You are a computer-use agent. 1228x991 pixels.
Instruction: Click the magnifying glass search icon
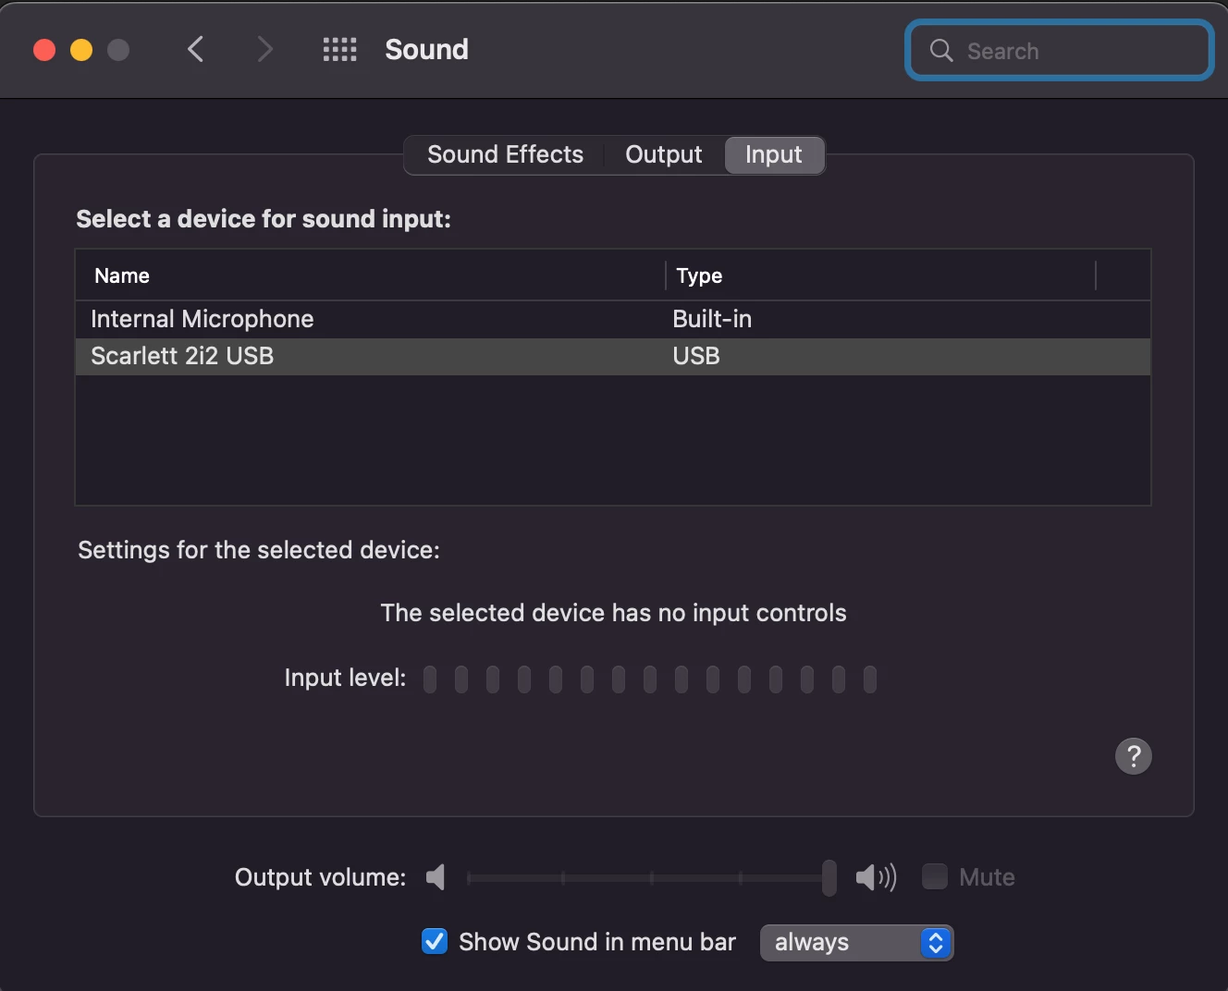coord(941,50)
